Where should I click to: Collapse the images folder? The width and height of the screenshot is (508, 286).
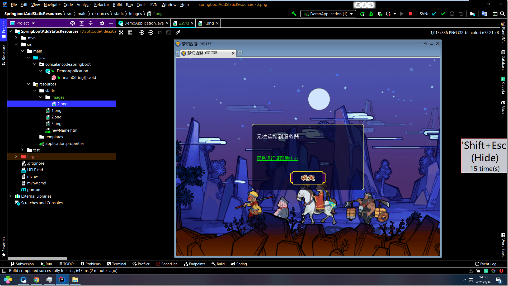[41, 97]
